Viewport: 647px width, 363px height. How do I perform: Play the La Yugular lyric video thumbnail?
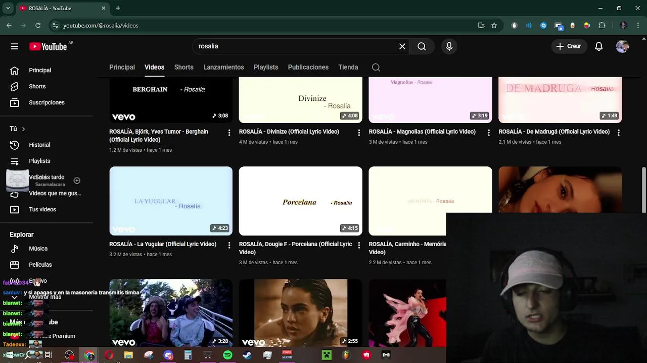(171, 201)
